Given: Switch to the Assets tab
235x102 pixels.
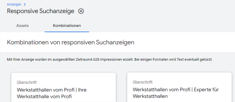Looking at the screenshot, I should pyautogui.click(x=23, y=26).
